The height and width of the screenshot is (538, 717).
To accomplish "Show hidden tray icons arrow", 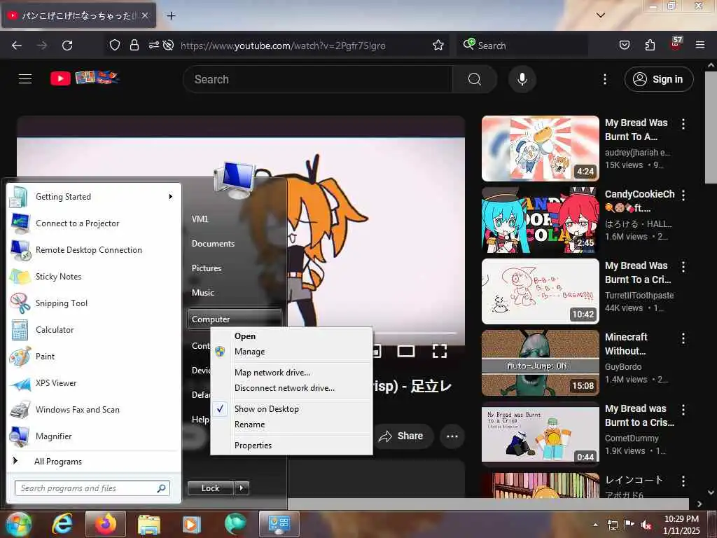I will tap(595, 525).
